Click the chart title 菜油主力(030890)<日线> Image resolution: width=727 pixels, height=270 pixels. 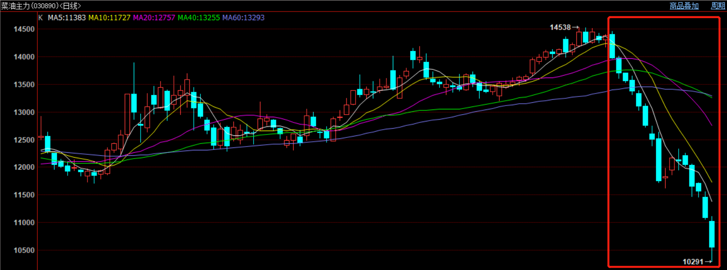41,6
